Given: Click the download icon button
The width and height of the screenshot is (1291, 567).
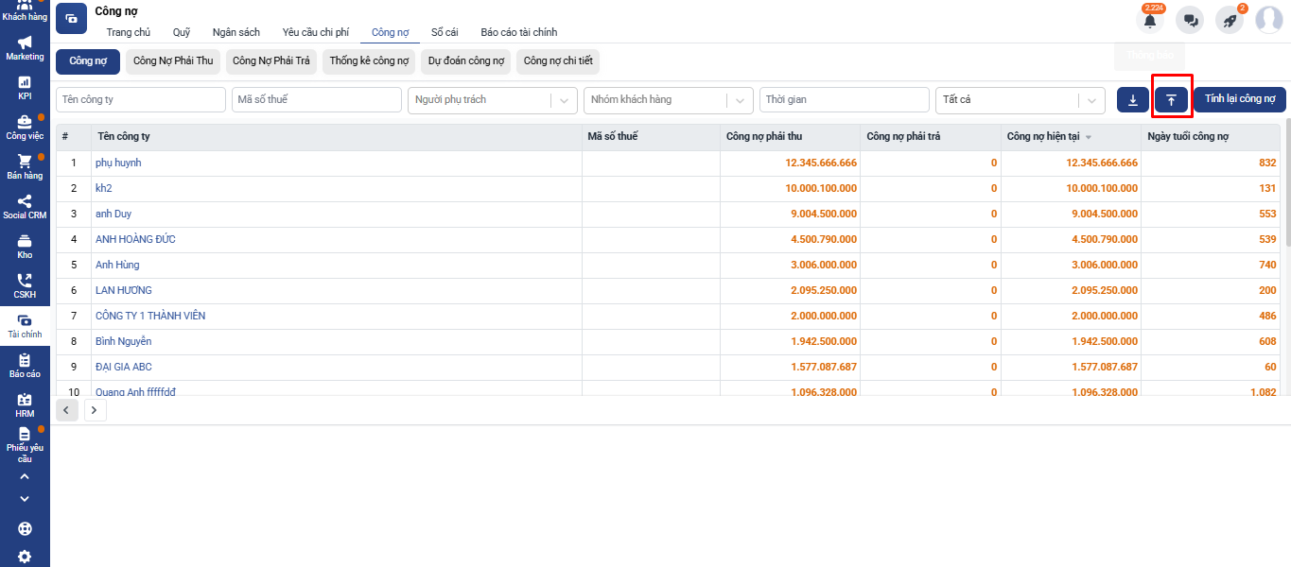Looking at the screenshot, I should (x=1132, y=99).
